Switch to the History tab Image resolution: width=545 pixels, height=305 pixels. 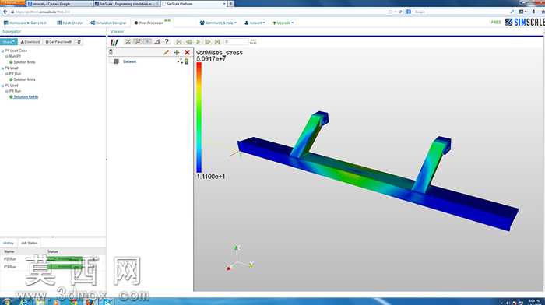9,243
